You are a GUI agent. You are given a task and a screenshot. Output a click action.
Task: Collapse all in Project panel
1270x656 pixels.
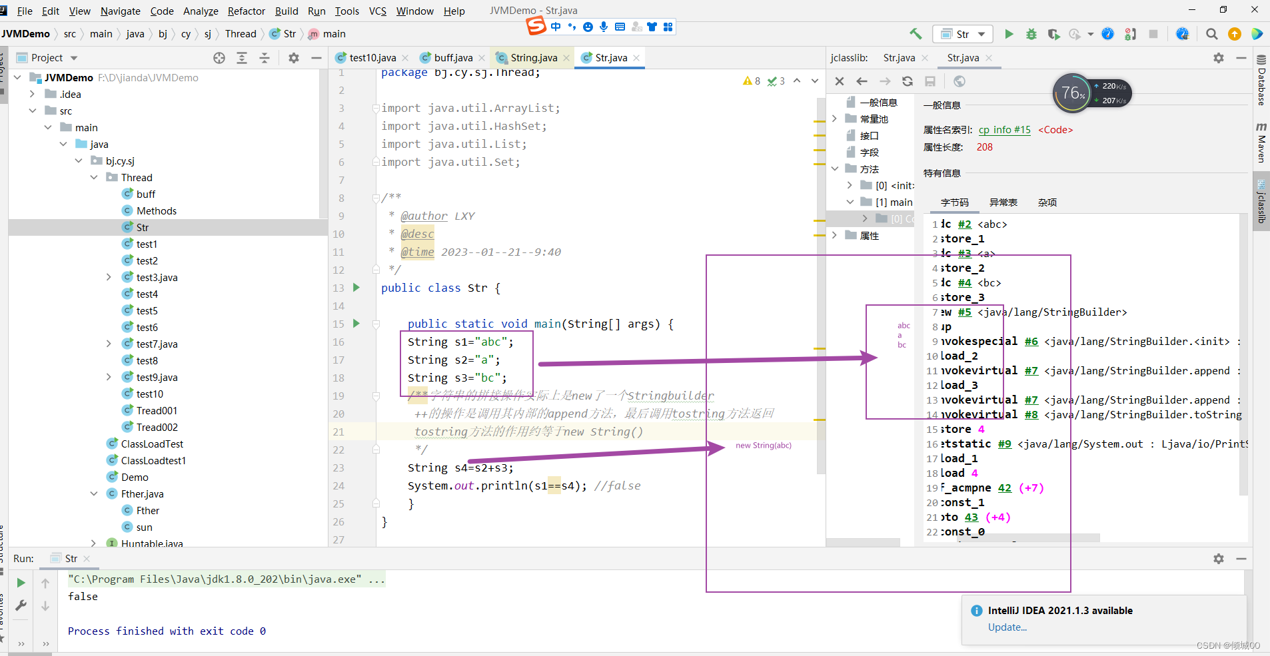pyautogui.click(x=265, y=58)
